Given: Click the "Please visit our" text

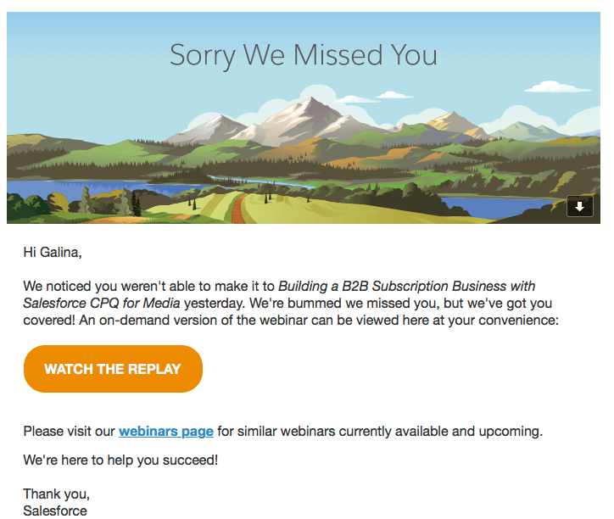Looking at the screenshot, I should [69, 431].
